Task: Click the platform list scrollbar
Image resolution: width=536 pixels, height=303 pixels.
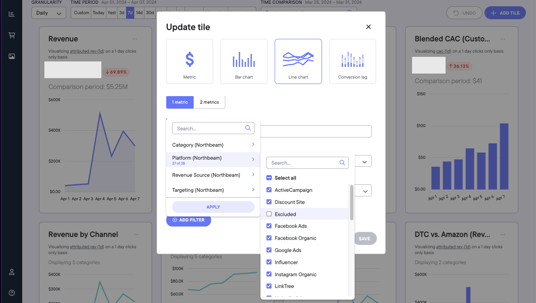Action: (x=352, y=202)
